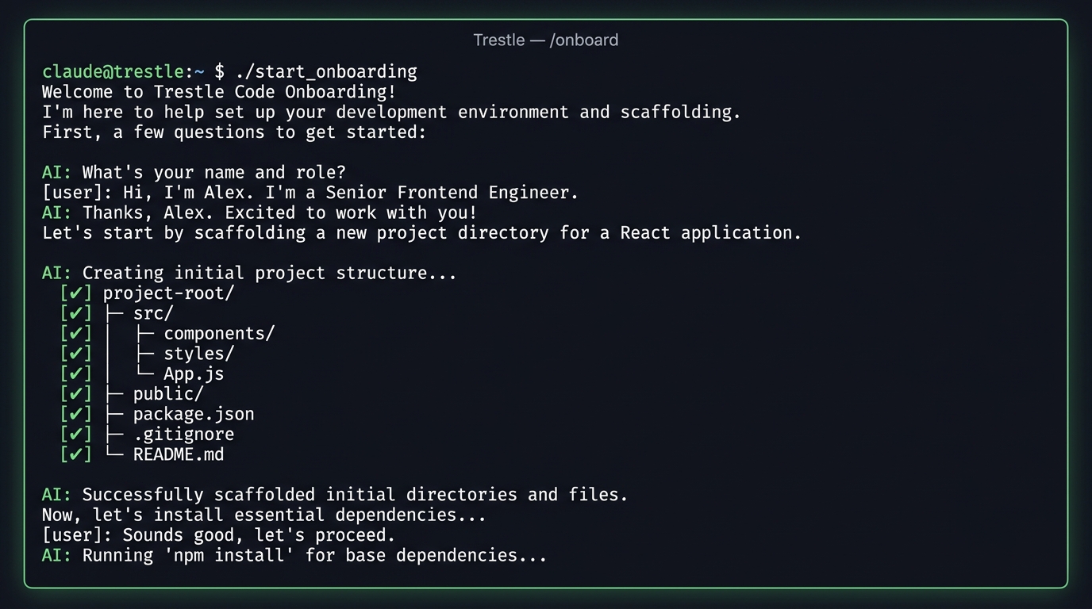Click the ./start_onboarding command text
This screenshot has width=1092, height=609.
click(x=326, y=71)
